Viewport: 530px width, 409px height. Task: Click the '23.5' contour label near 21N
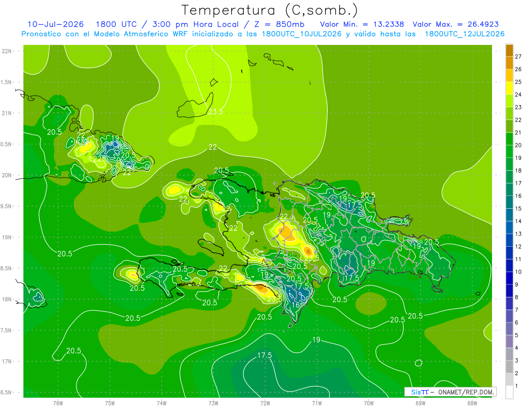(216, 111)
